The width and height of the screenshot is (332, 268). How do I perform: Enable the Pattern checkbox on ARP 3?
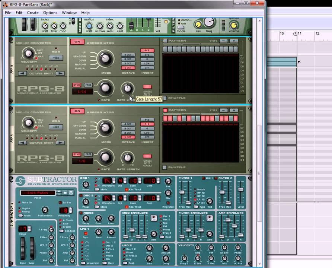(x=165, y=41)
